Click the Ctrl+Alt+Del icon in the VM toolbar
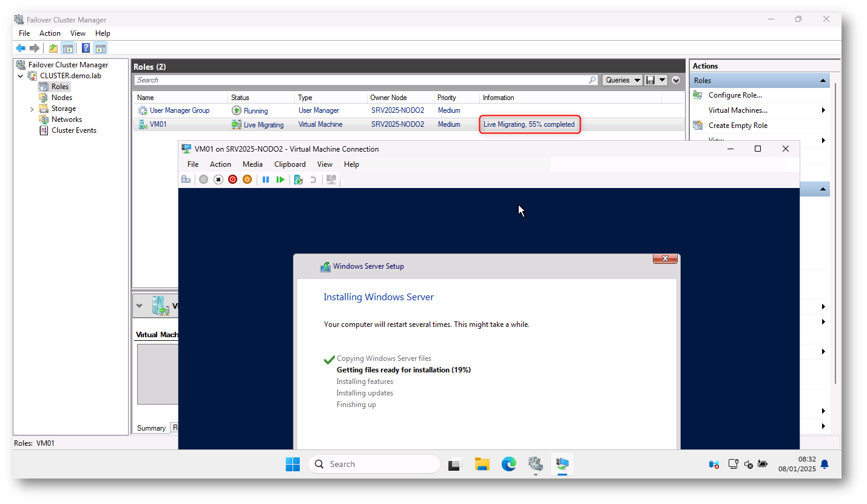The image size is (867, 504). (x=186, y=180)
